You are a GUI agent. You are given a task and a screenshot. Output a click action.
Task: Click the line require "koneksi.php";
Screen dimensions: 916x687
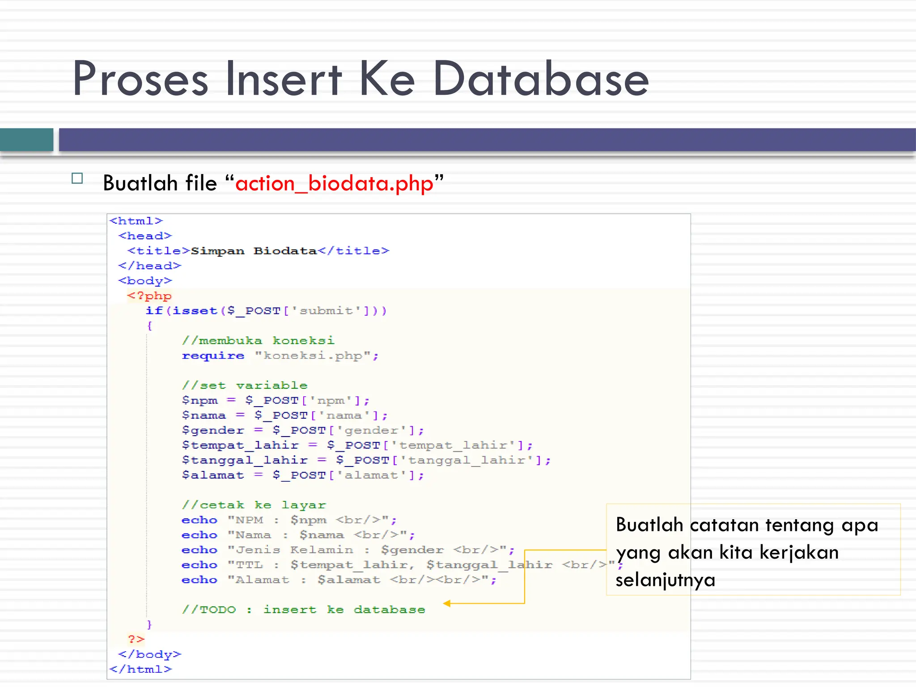click(x=280, y=356)
